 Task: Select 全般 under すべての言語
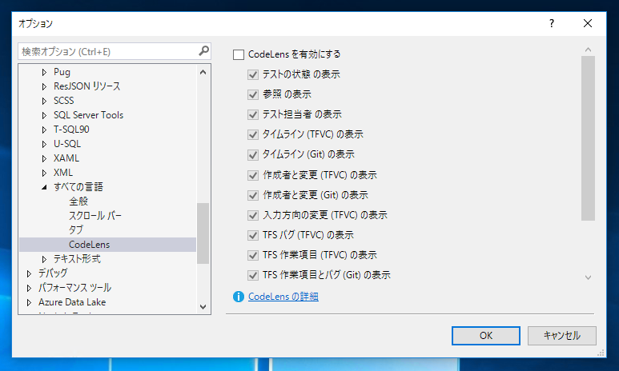(78, 201)
